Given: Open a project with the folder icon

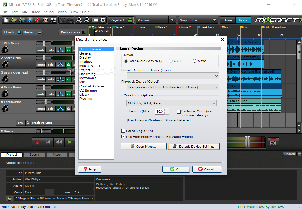Looking at the screenshot, I should (14, 20).
